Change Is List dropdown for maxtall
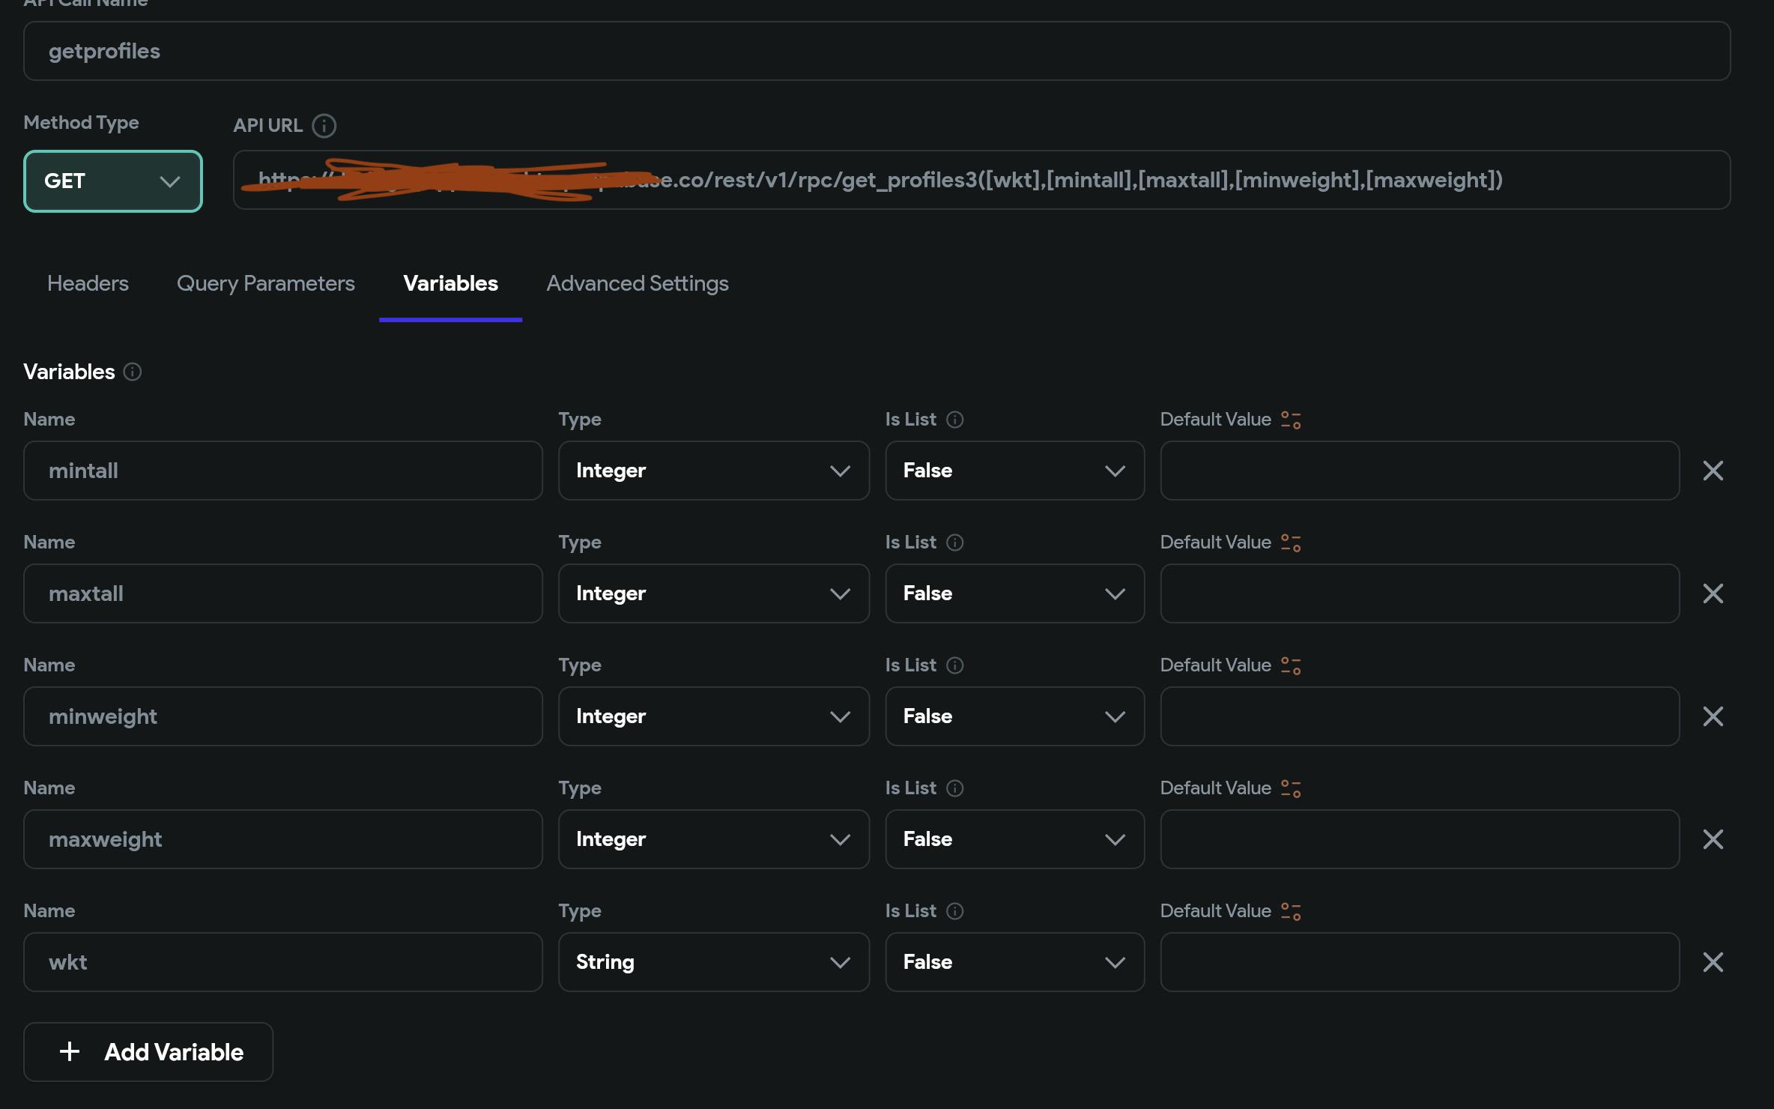This screenshot has height=1109, width=1774. 1014,593
